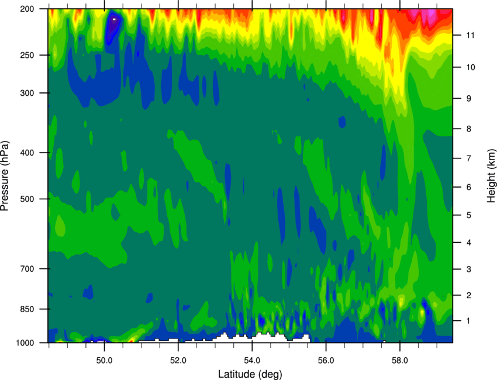Click the Latitude (deg) axis title
This screenshot has height=380, width=497.
[x=250, y=374]
